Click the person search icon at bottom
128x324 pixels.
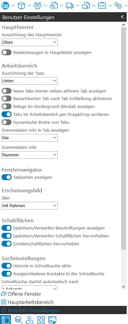30,320
